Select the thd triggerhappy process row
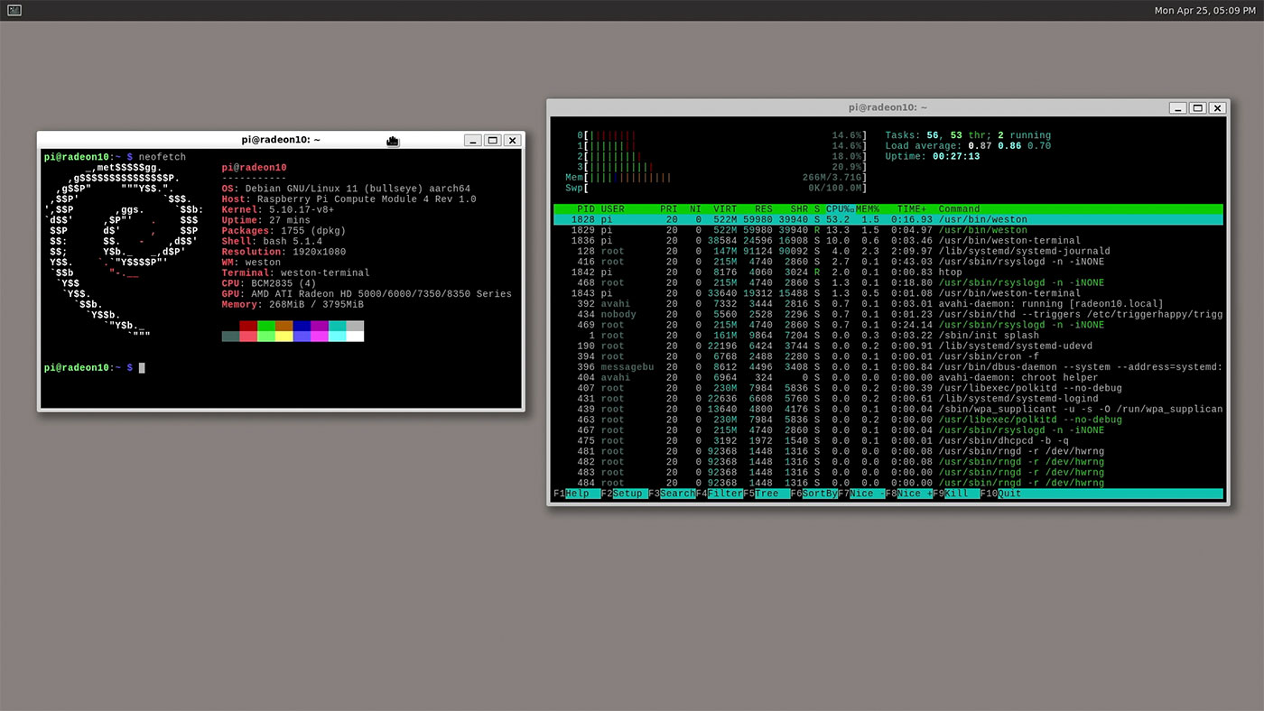Image resolution: width=1264 pixels, height=711 pixels. [x=888, y=315]
